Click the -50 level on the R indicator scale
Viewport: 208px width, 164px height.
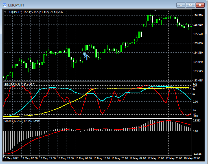[194, 110]
